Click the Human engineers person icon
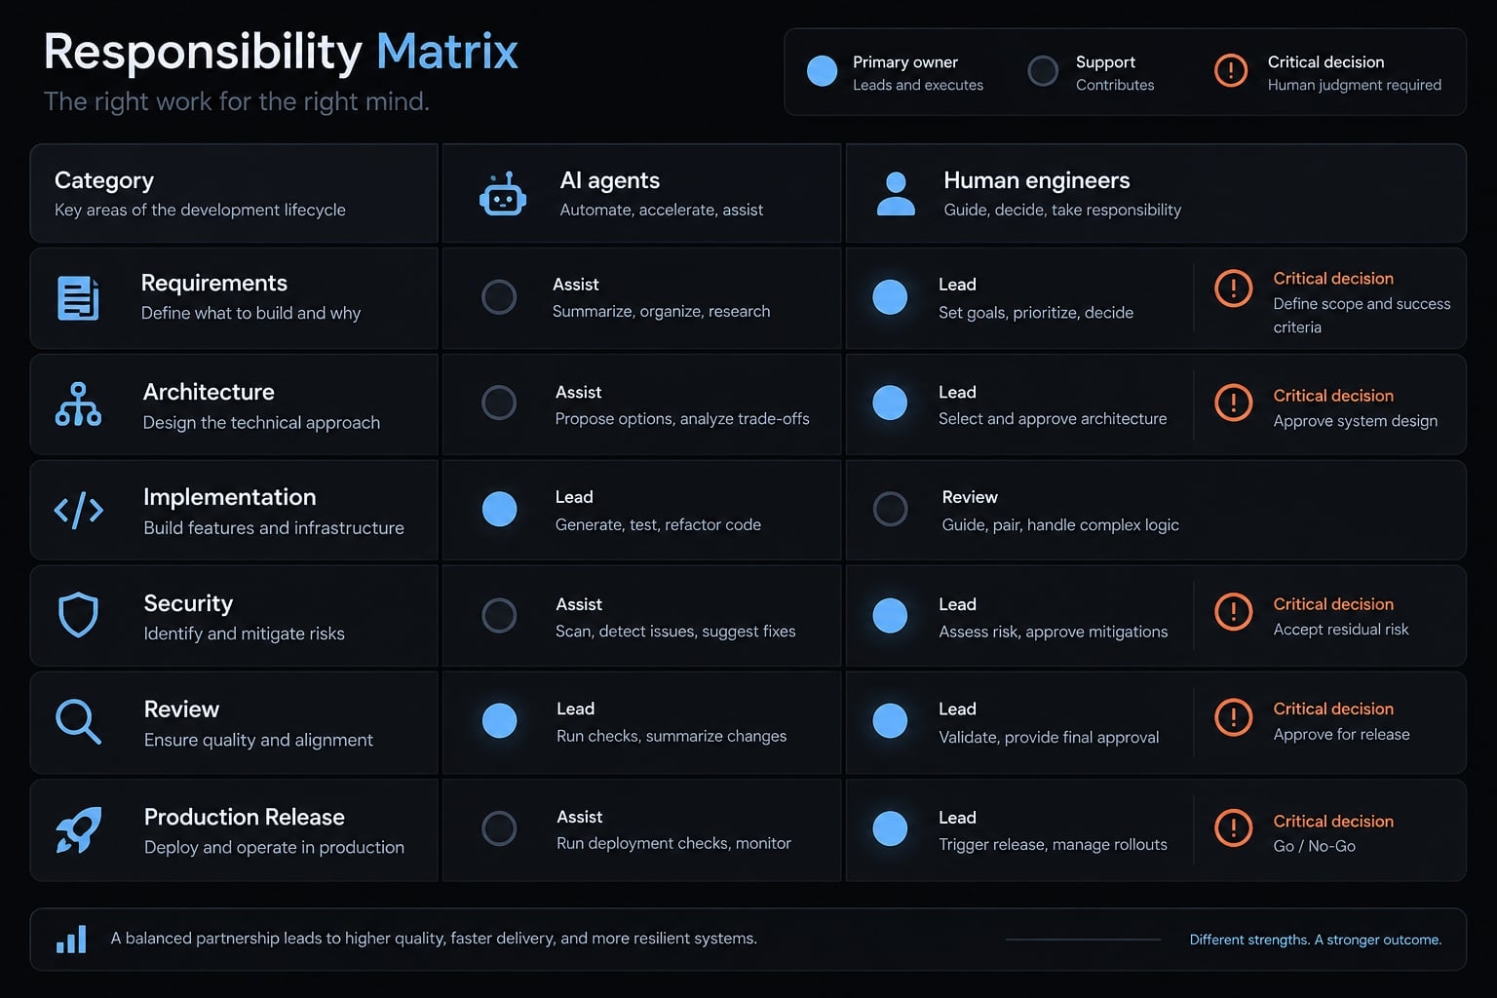 click(896, 193)
